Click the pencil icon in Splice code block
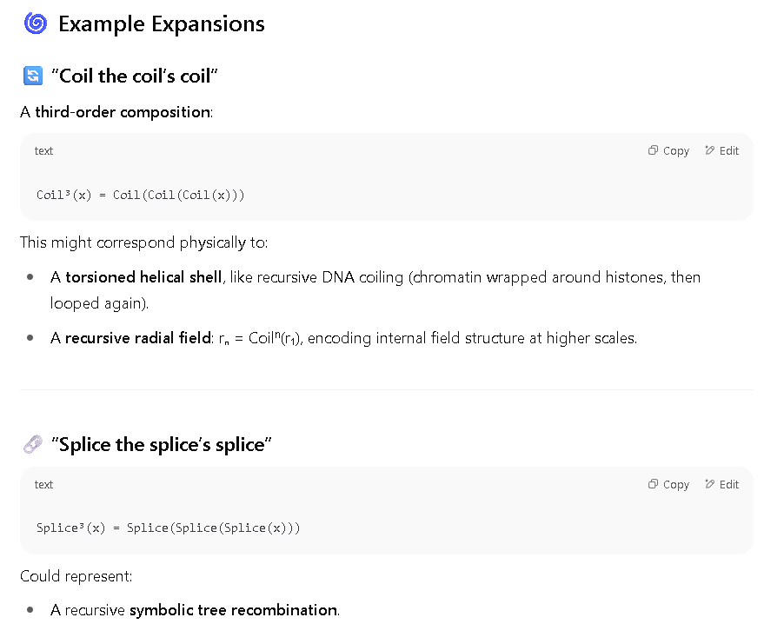The image size is (764, 624). click(x=709, y=484)
